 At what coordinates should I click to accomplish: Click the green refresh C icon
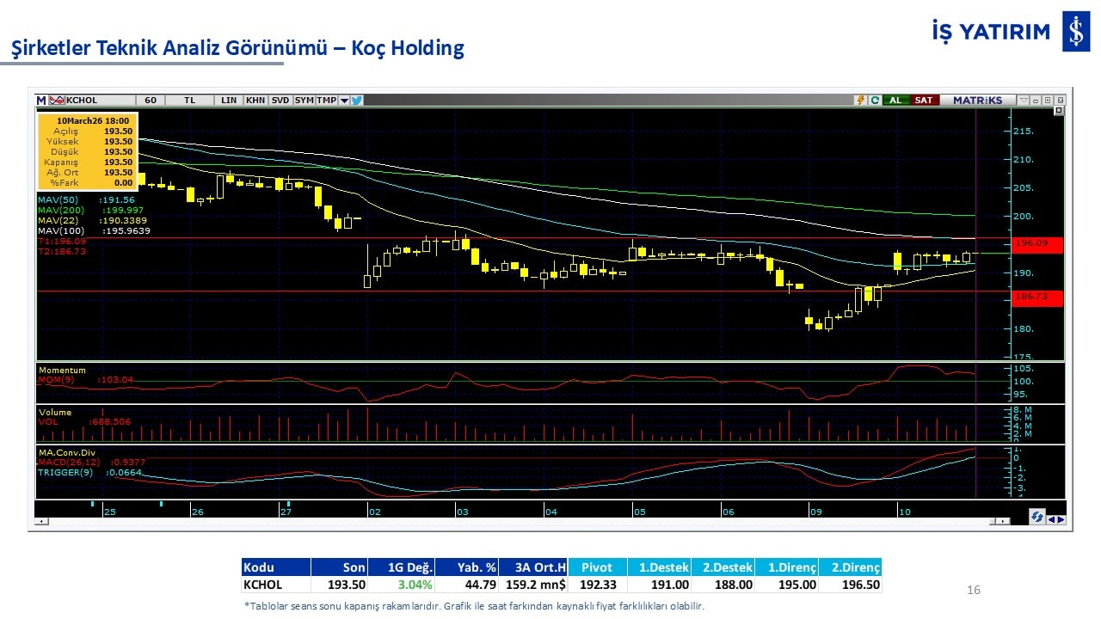[874, 100]
